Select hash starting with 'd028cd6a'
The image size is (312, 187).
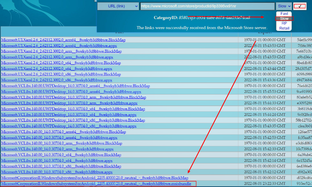coord(304,178)
